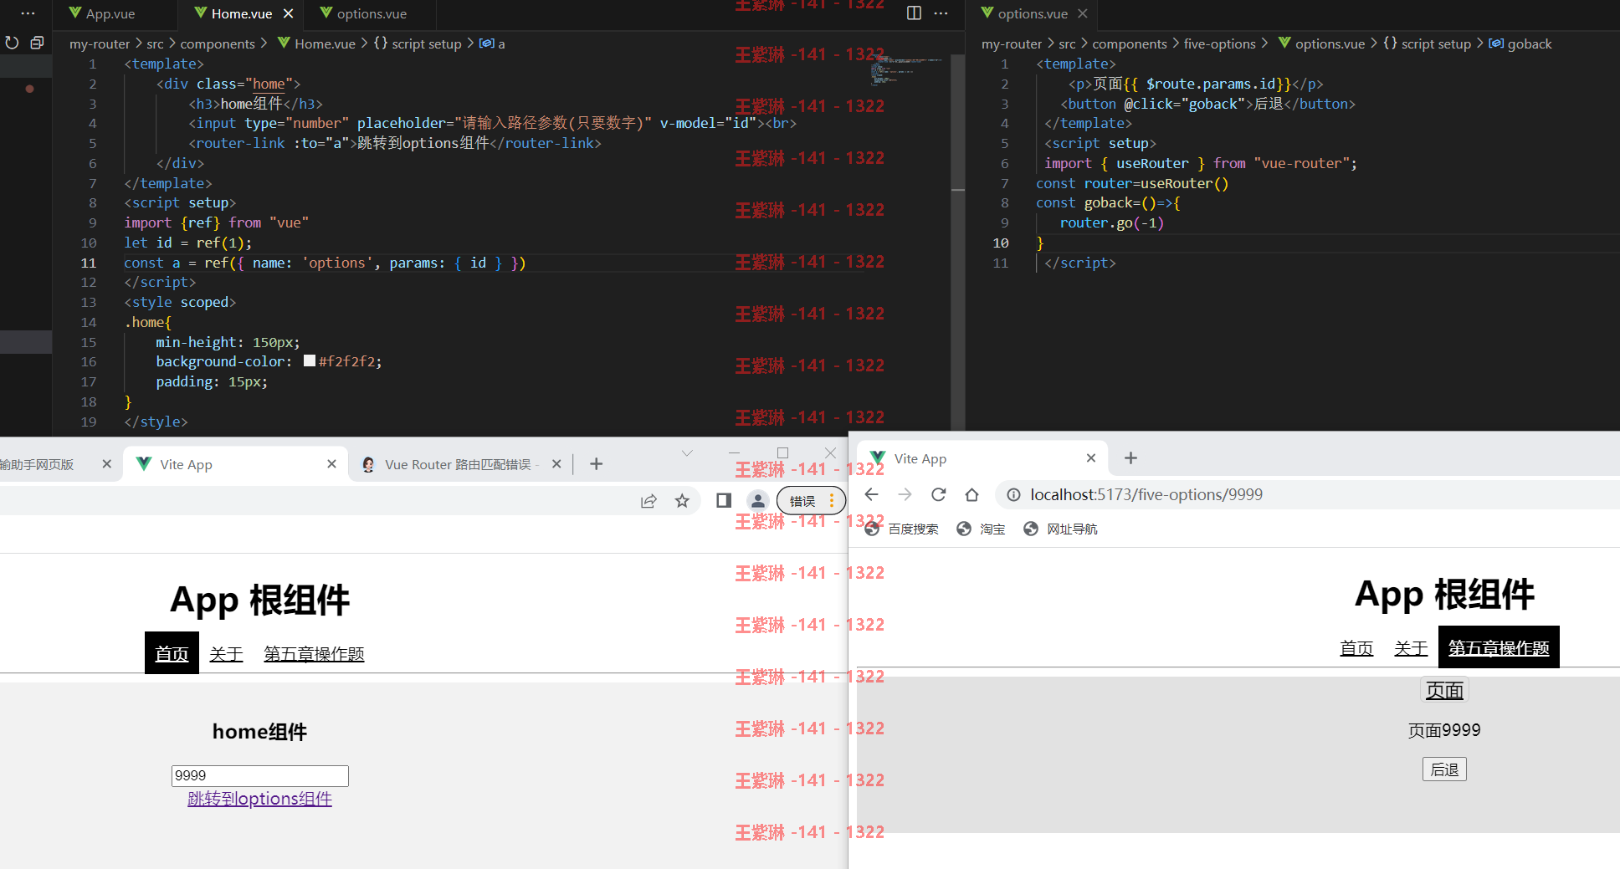Close the Vue Router 路由匹配错误 tab
Image resolution: width=1620 pixels, height=869 pixels.
click(x=556, y=464)
